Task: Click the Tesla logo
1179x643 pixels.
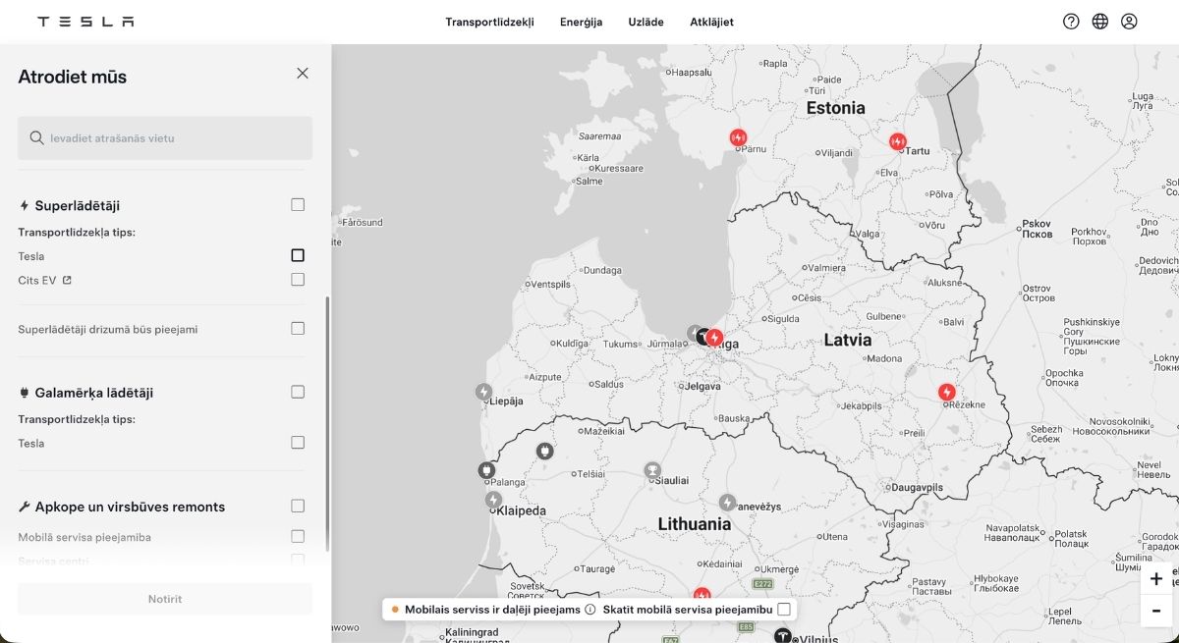Action: coord(85,22)
